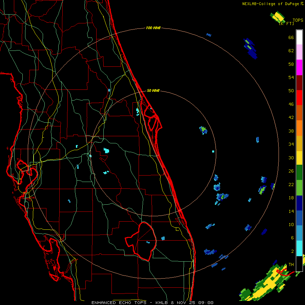Click the '66' legend value
Viewport: 305px width, 305px height.
[291, 37]
